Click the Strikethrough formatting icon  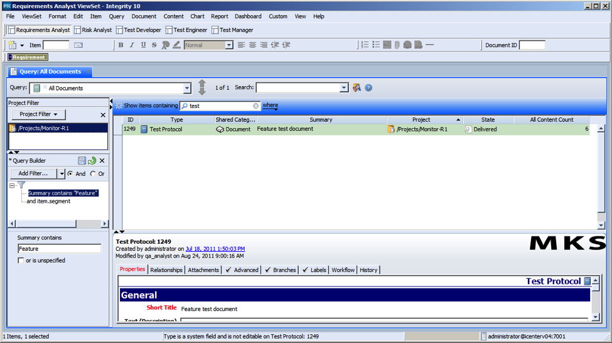pyautogui.click(x=154, y=45)
